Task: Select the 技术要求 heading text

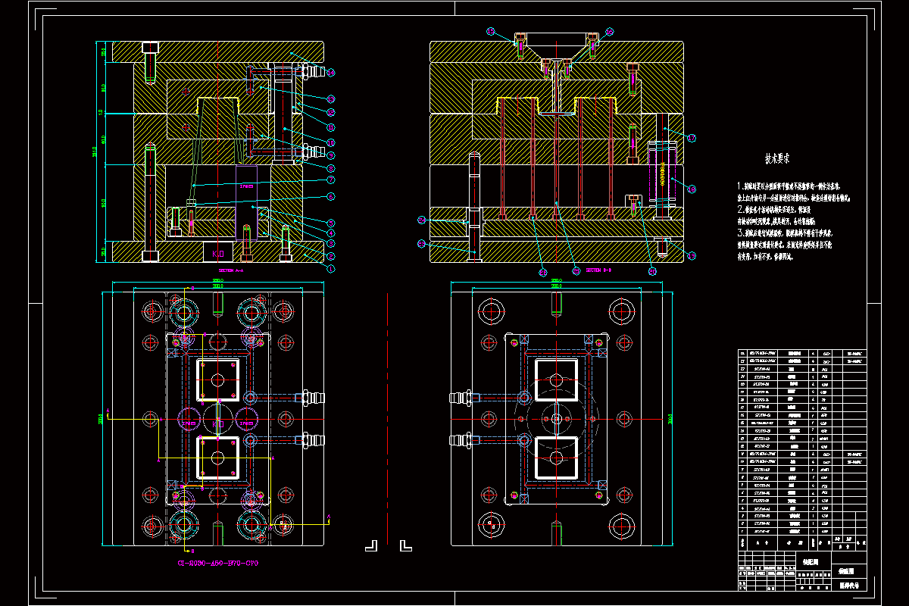Action: point(777,160)
